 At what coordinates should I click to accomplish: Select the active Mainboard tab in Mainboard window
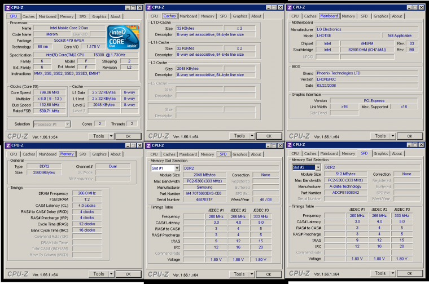click(x=329, y=16)
